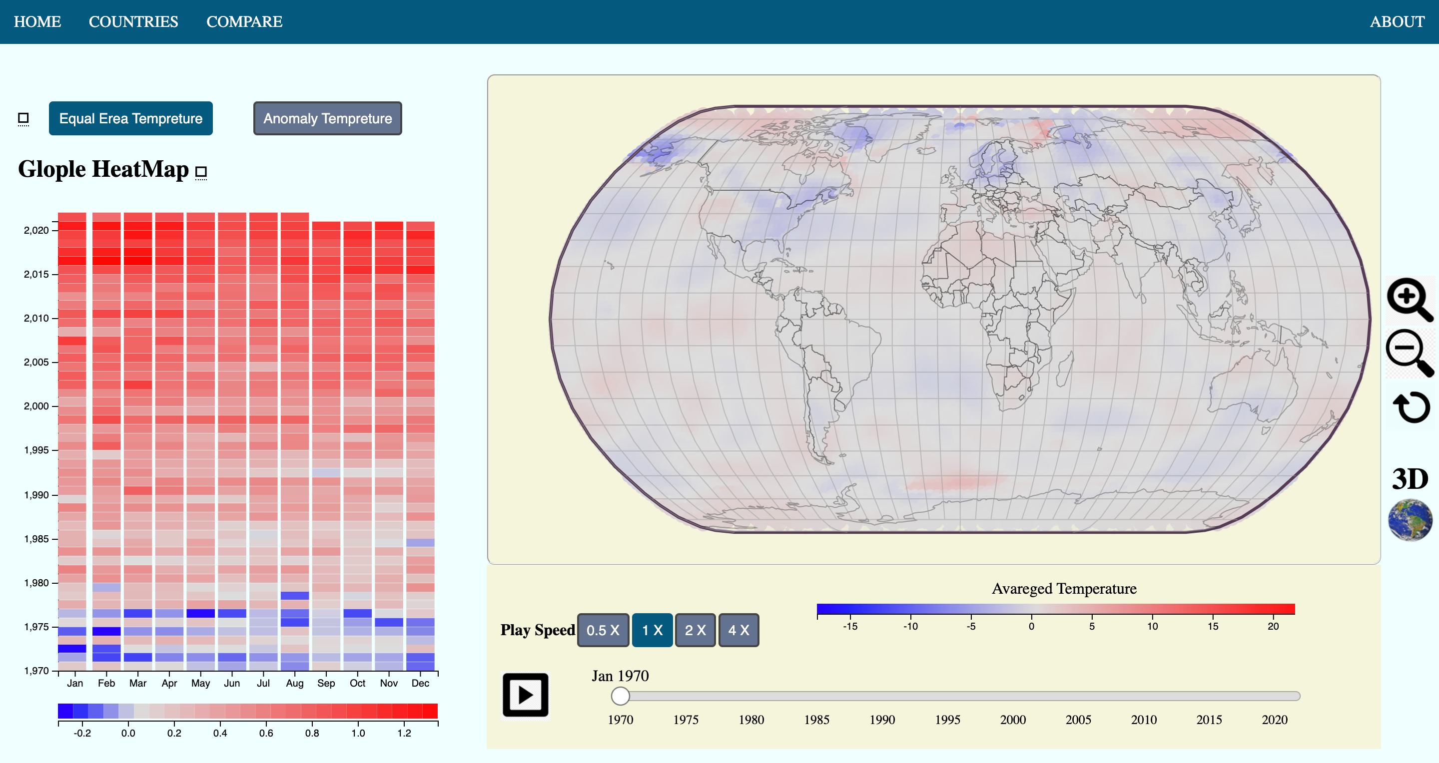The image size is (1439, 763).
Task: Click the Avareged Temperature color legend bar
Action: pyautogui.click(x=1055, y=609)
